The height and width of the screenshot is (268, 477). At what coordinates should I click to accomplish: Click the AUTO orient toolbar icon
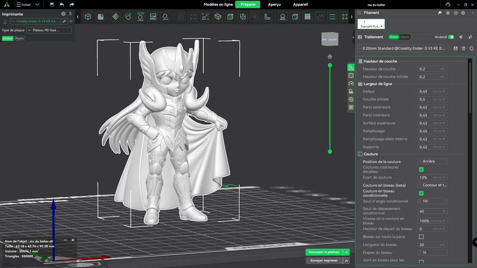pyautogui.click(x=140, y=17)
